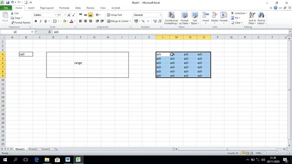This screenshot has height=164, width=292.
Task: Click the Increase Indent icon
Action: [x=102, y=21]
